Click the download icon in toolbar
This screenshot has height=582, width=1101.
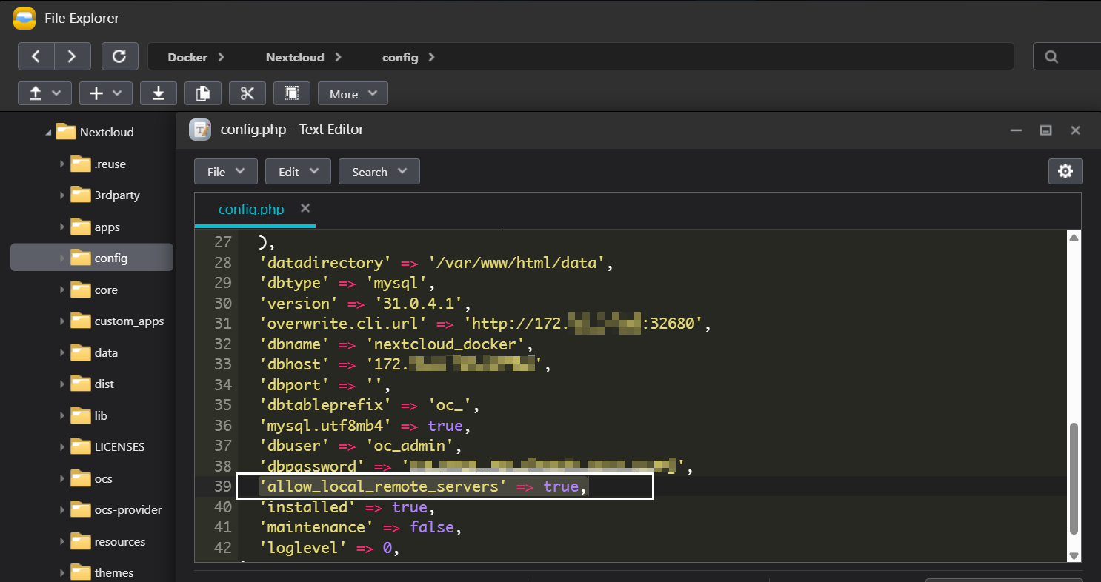pos(159,93)
